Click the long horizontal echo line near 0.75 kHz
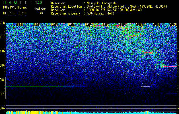The image size is (179, 114). click(x=44, y=86)
